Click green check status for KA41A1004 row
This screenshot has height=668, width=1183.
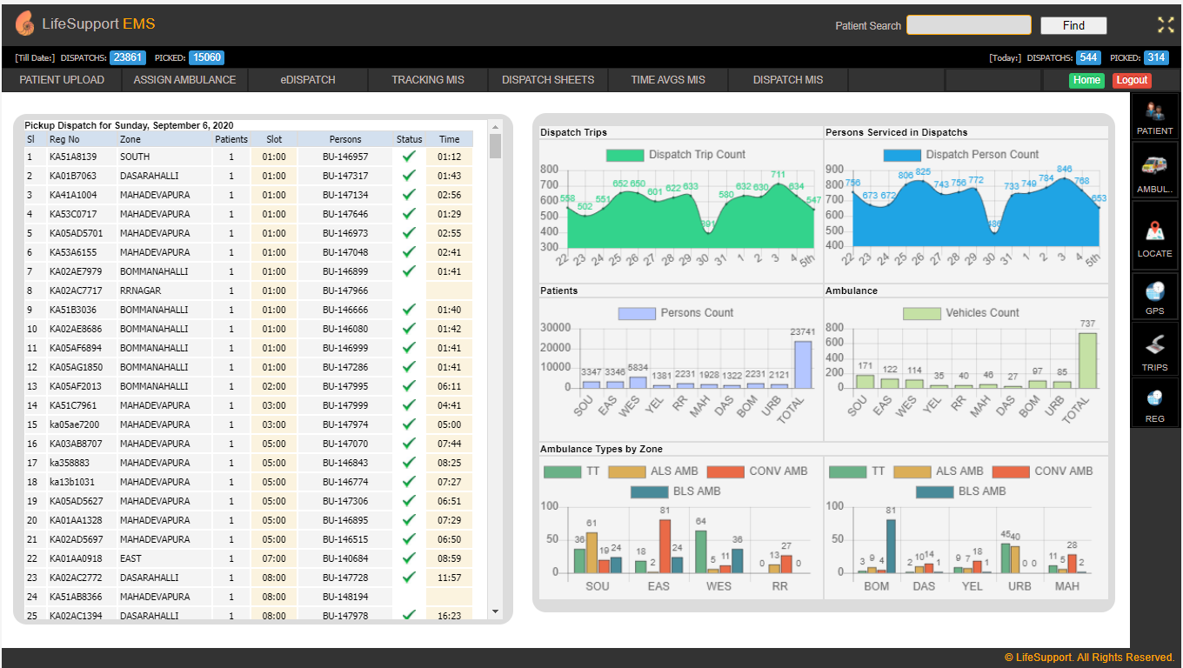coord(409,195)
